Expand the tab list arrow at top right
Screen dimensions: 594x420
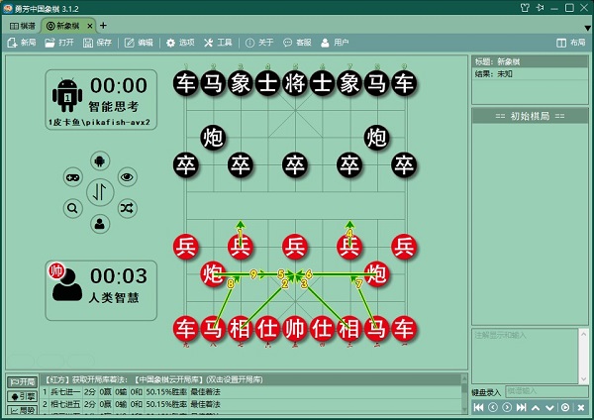click(x=584, y=24)
